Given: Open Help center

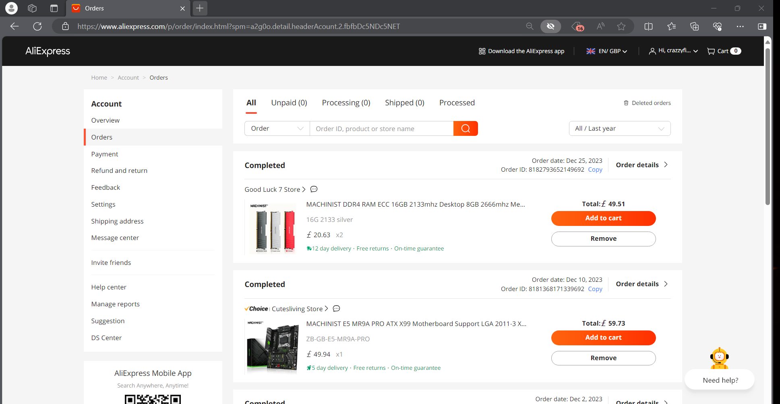Looking at the screenshot, I should click(109, 287).
